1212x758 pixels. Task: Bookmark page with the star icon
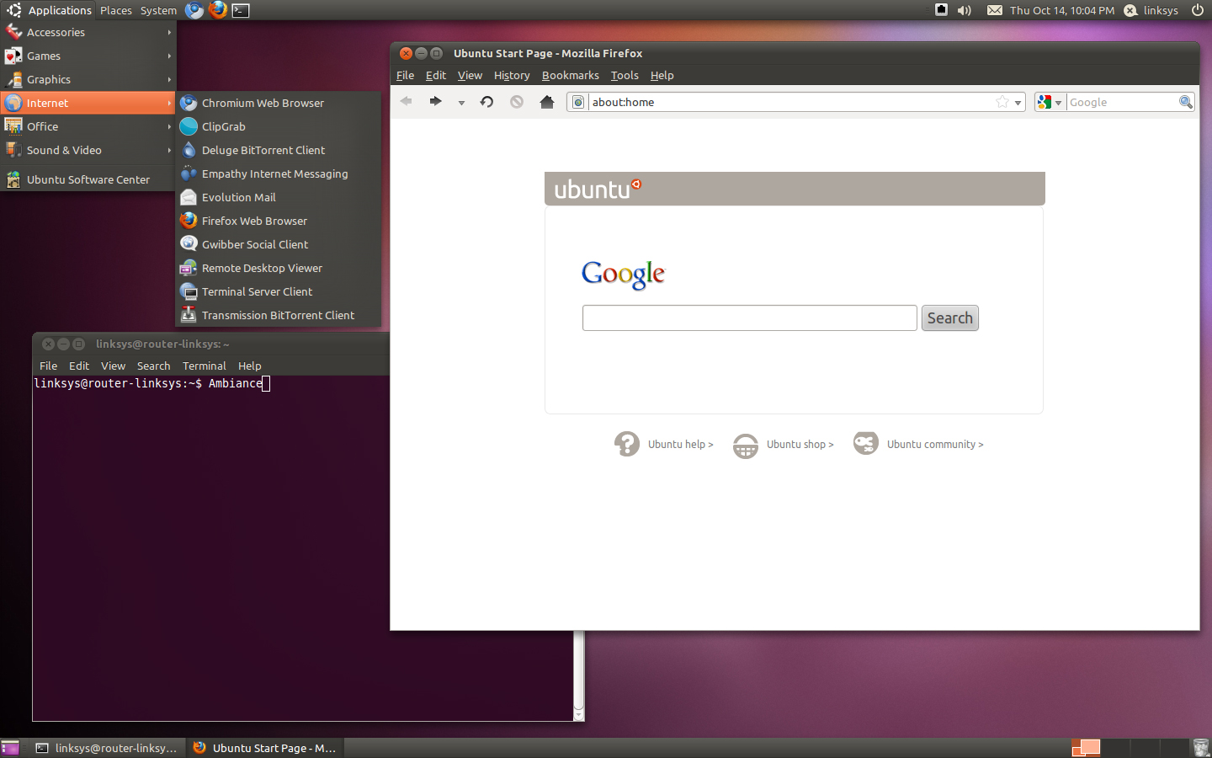(x=1002, y=102)
